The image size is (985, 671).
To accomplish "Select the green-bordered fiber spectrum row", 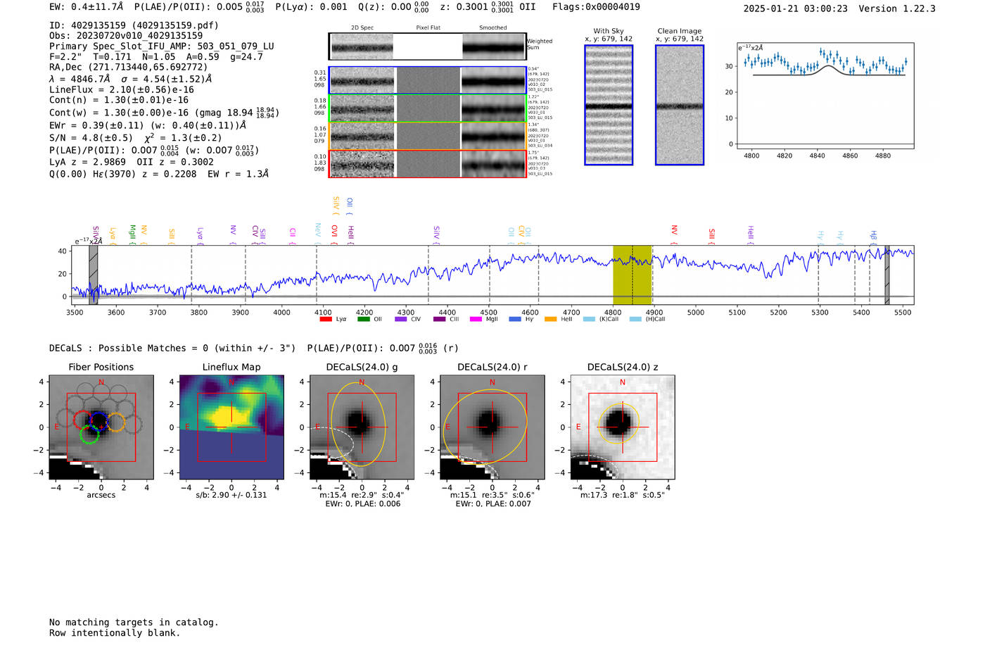I will 427,108.
